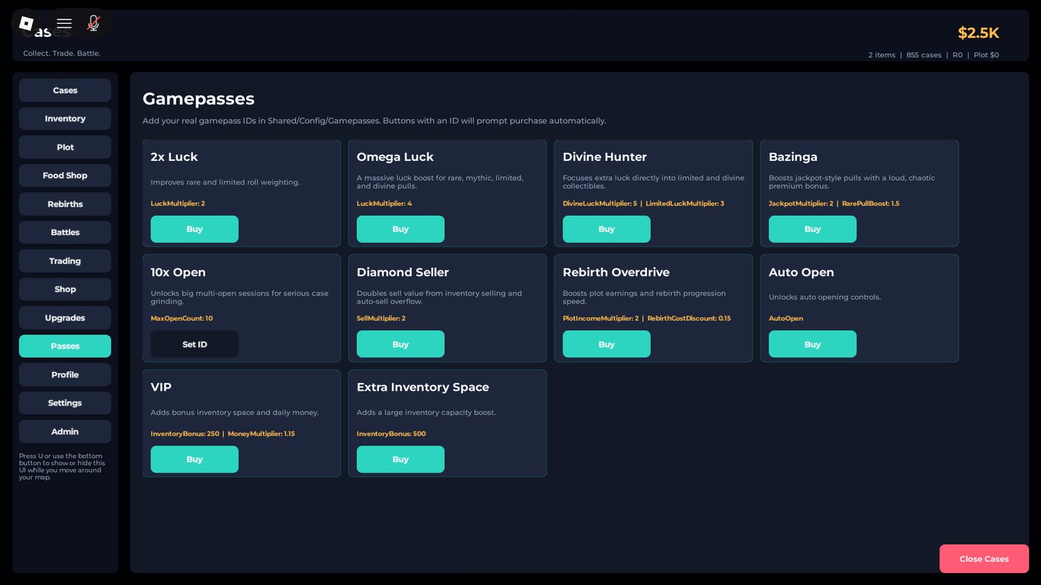Click the 'Press U' hint text

[x=62, y=466]
